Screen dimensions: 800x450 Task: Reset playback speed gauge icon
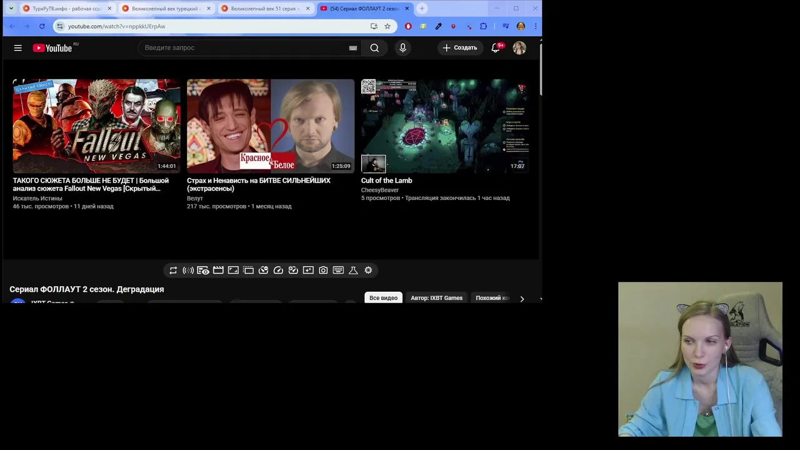tap(278, 270)
